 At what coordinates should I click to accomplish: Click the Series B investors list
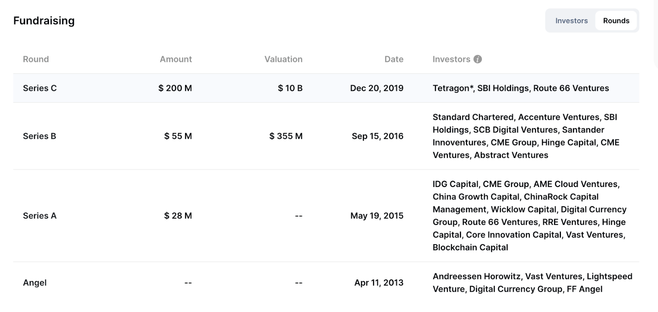(x=526, y=136)
